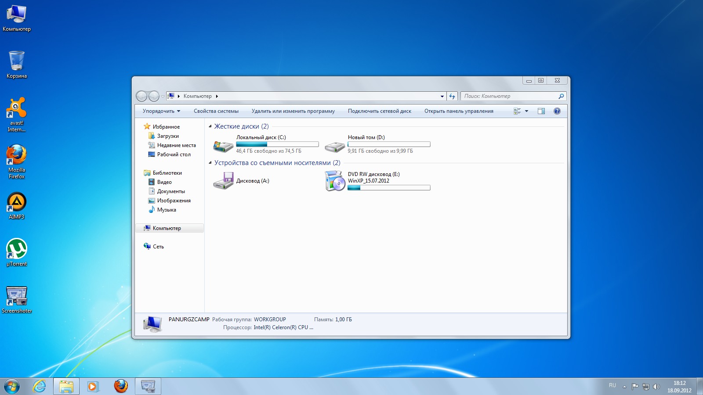Select the µTorrent desktop icon
This screenshot has height=395, width=703.
[x=17, y=249]
